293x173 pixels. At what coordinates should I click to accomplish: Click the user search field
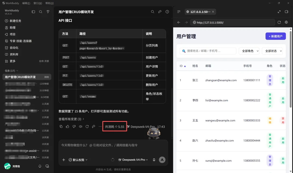tap(208, 51)
